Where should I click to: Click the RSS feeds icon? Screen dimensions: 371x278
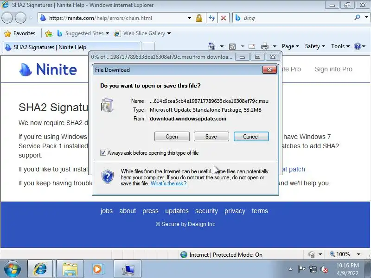tap(232, 47)
